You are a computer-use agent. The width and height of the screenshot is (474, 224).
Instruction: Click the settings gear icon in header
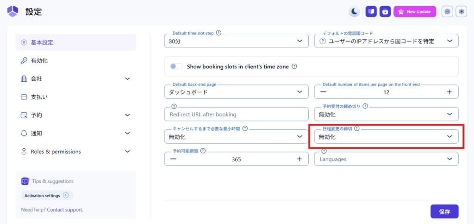tap(462, 12)
